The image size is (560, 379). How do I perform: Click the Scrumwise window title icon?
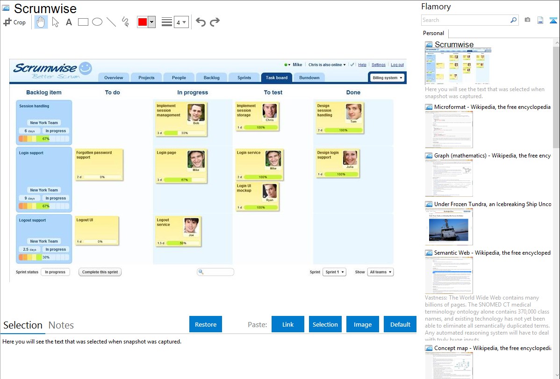point(6,7)
